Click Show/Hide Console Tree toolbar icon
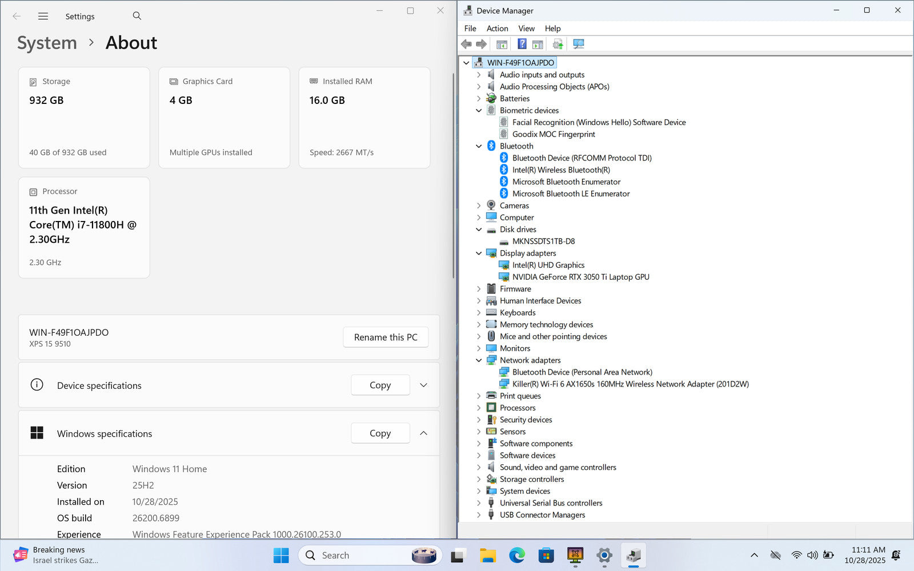Viewport: 914px width, 571px height. [502, 44]
